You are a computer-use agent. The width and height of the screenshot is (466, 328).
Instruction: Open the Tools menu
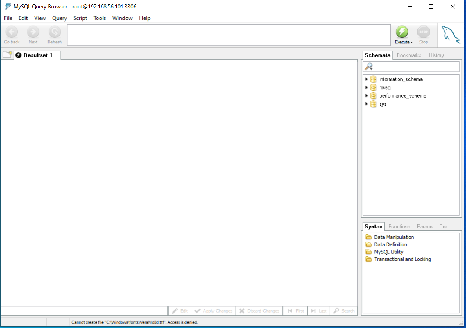point(100,18)
